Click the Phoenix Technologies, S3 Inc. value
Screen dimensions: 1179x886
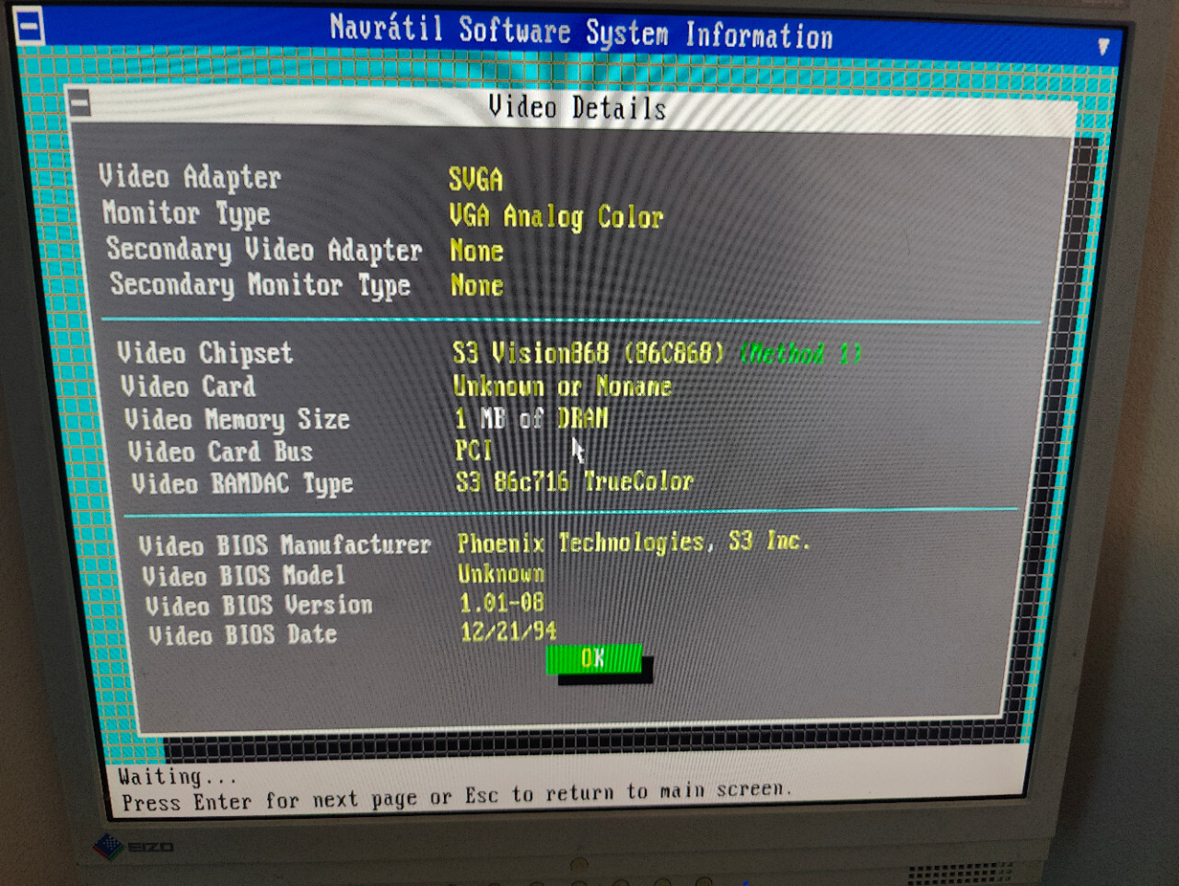634,542
